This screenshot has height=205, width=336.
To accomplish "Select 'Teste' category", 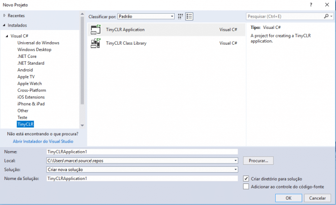I will click(22, 117).
